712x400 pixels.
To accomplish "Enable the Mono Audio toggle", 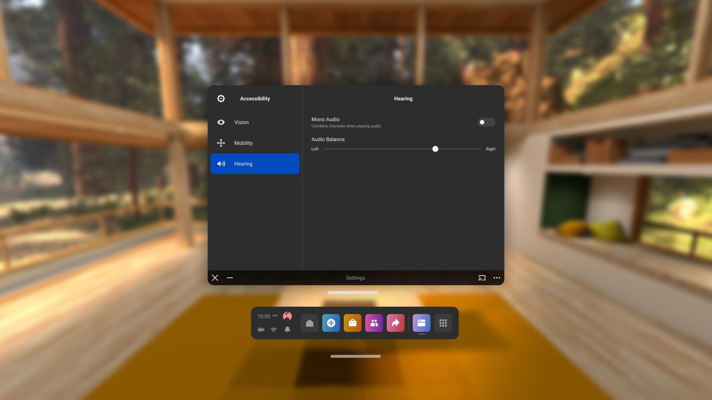I will tap(486, 122).
